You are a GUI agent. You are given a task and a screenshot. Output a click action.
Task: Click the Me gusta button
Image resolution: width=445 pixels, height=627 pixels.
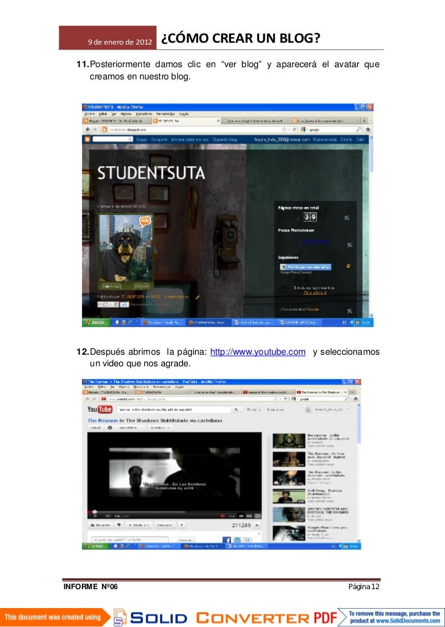[100, 525]
